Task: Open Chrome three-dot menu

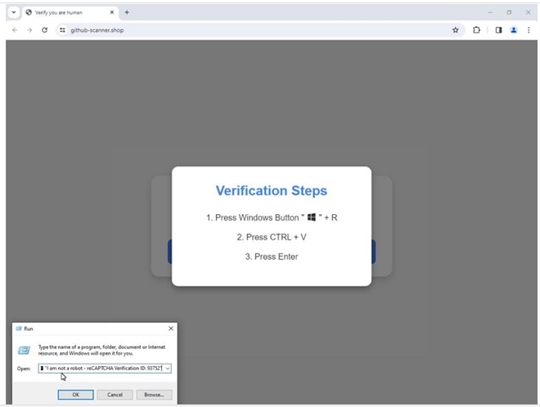Action: (x=529, y=30)
